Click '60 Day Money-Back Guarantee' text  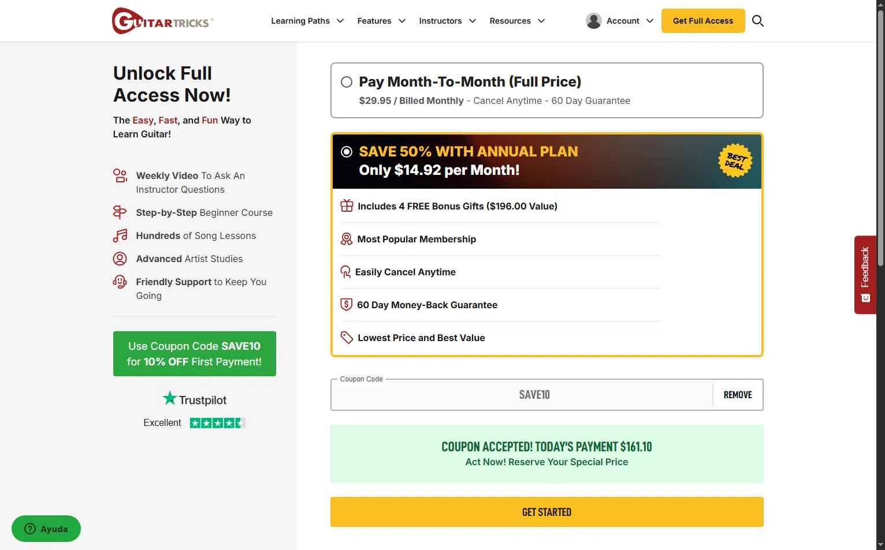(427, 305)
